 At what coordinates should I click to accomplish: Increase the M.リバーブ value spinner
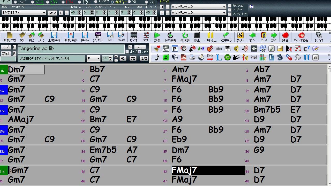tap(154, 11)
